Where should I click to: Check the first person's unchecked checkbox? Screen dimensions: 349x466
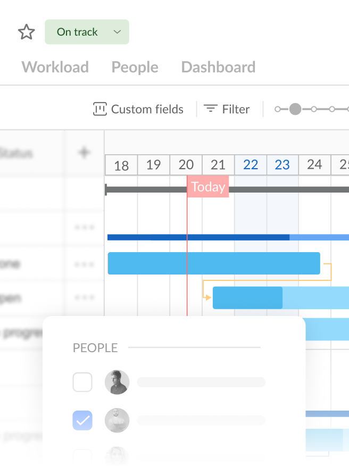(x=82, y=382)
